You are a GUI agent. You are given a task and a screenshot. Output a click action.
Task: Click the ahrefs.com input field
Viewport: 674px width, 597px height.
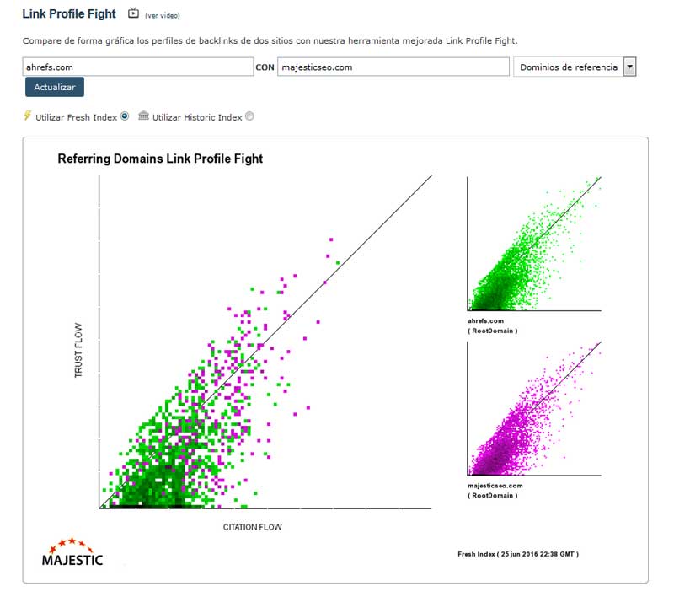[x=137, y=67]
